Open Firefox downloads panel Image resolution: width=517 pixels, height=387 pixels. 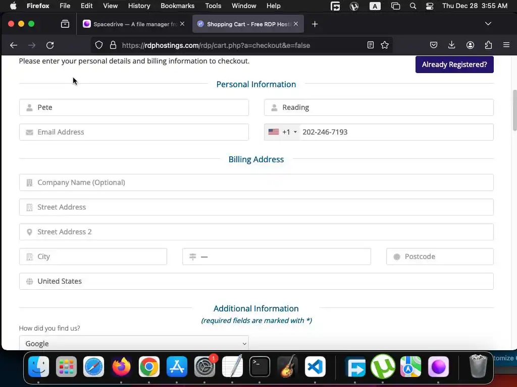452,45
